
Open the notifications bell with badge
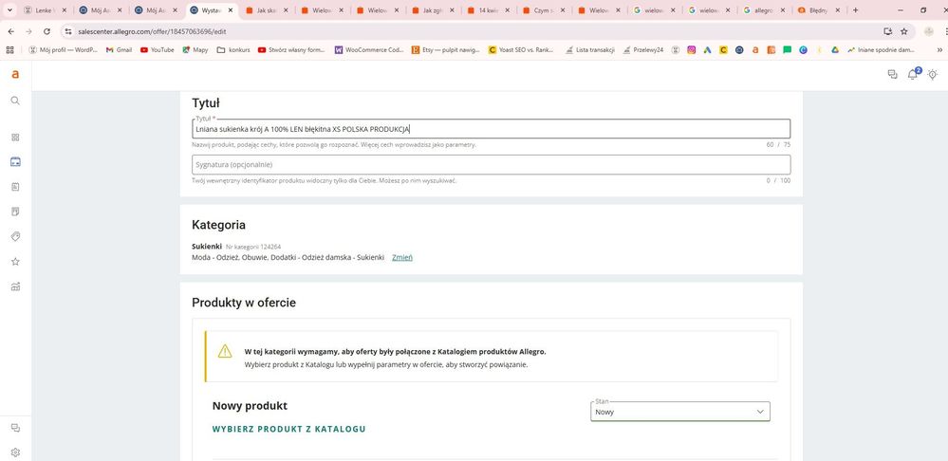[x=913, y=74]
